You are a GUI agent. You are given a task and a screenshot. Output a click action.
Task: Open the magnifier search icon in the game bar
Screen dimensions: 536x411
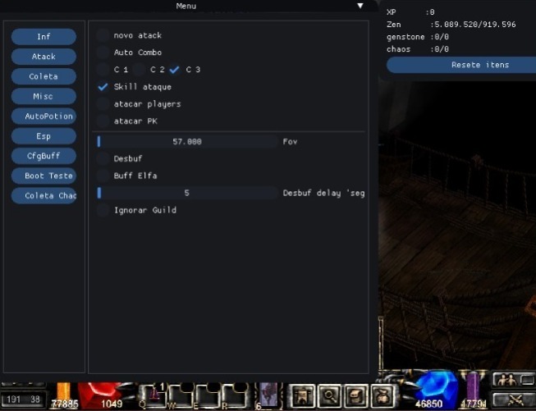tap(328, 395)
